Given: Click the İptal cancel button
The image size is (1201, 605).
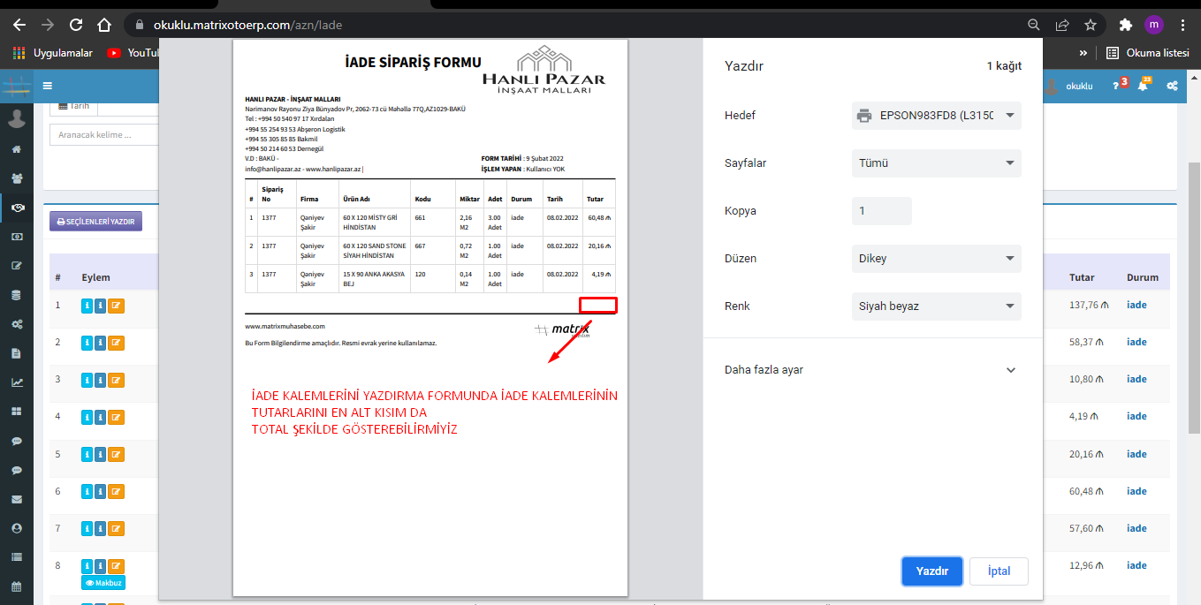Looking at the screenshot, I should [999, 571].
